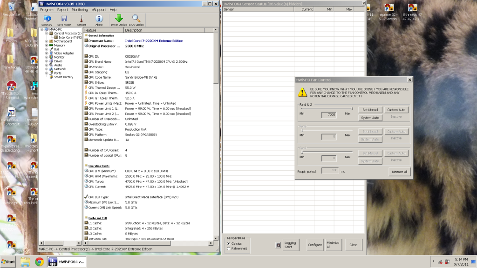Select the ThrottleStop Shortcut desktop icon

11,90
